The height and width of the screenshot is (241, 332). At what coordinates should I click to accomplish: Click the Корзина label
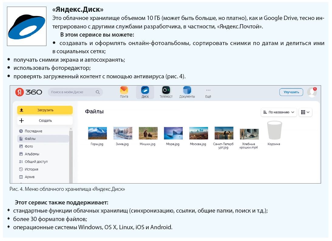coord(274,144)
